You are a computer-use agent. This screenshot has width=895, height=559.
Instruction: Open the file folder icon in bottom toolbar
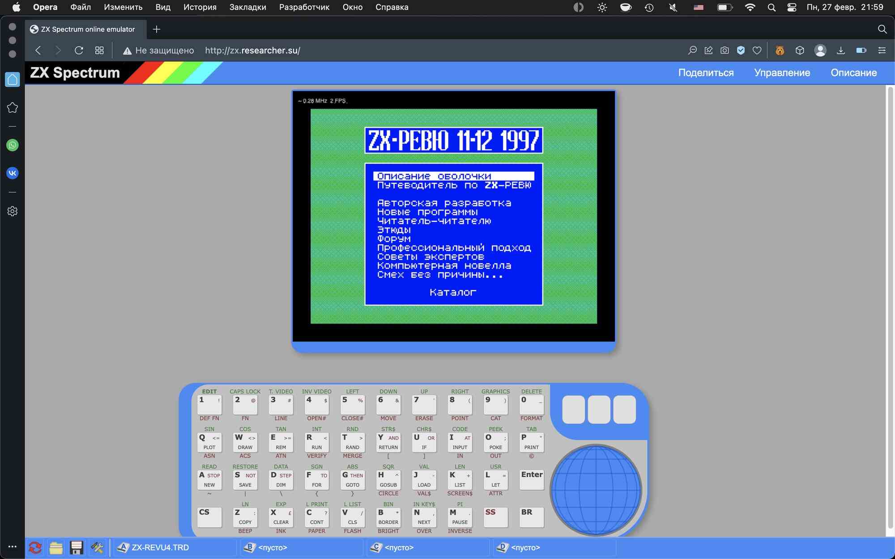[x=56, y=547]
